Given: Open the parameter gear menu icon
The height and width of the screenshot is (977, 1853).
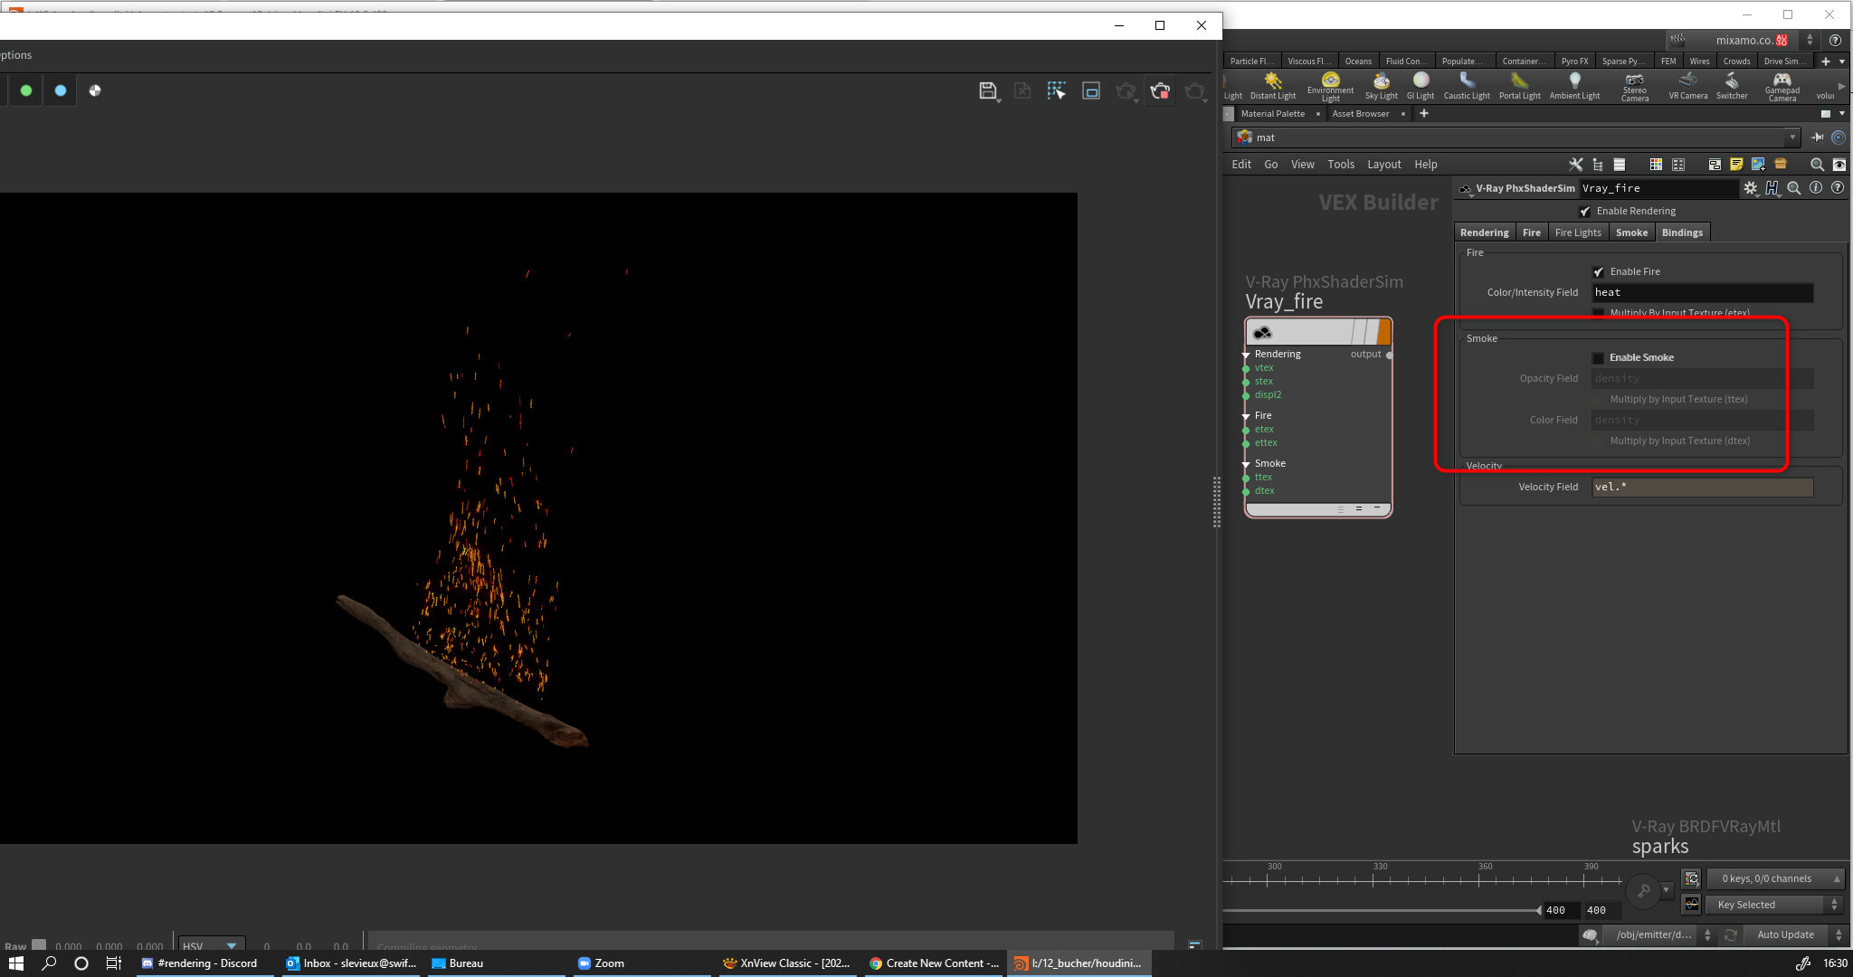Looking at the screenshot, I should 1751,188.
